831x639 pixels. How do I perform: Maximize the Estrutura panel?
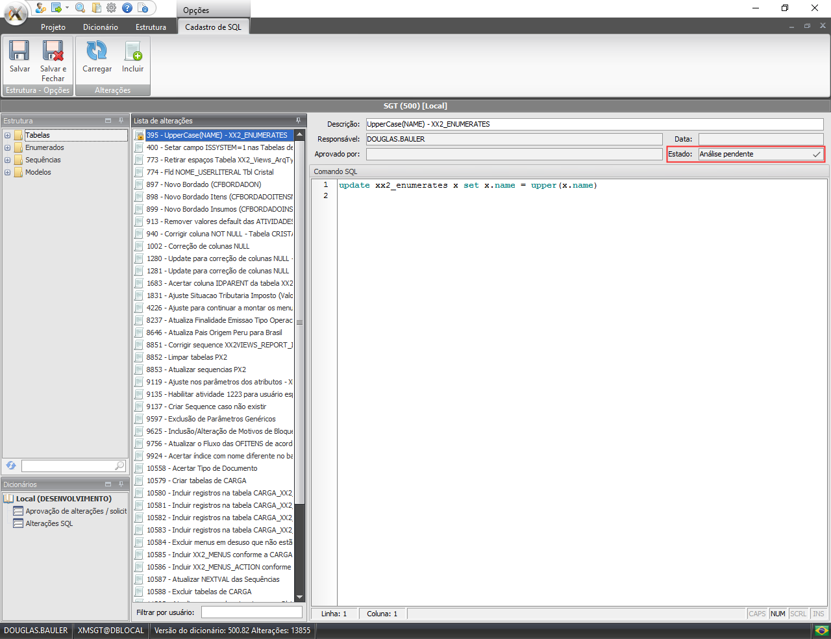(108, 121)
